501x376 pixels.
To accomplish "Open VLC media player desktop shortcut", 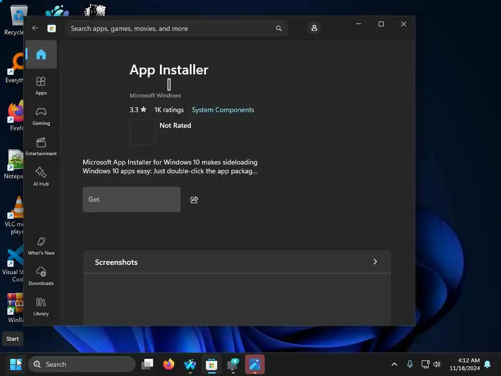I will coord(14,215).
